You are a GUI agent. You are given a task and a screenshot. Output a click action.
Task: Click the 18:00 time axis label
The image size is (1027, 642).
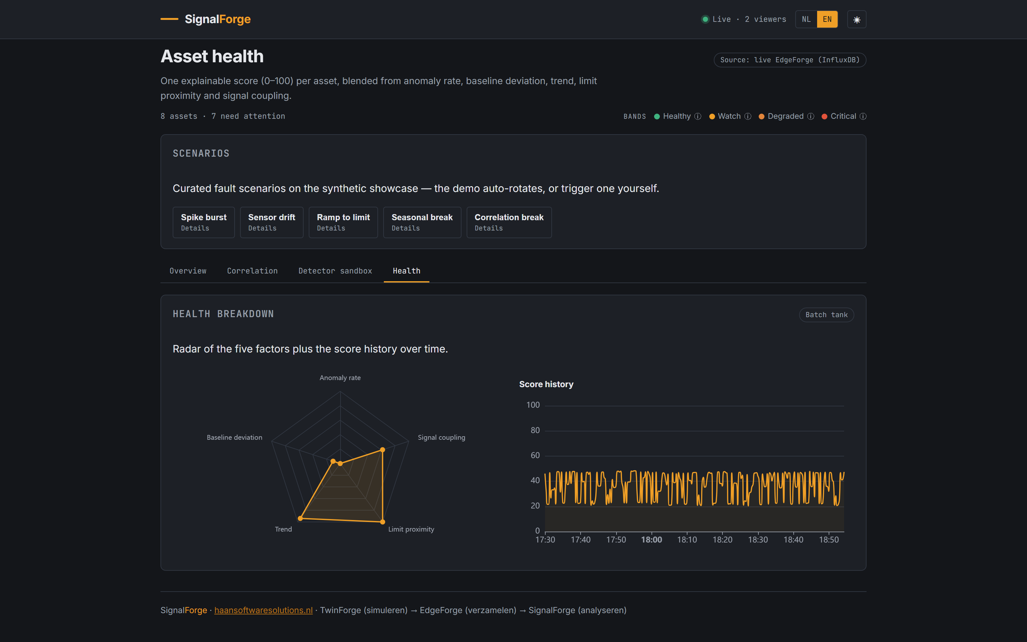tap(652, 540)
